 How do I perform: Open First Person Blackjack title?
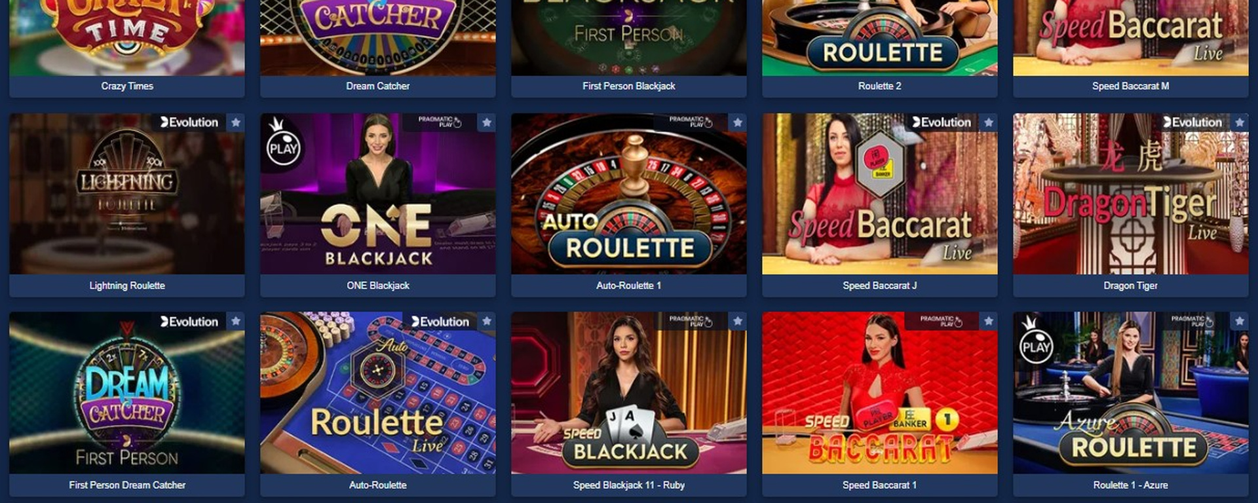pyautogui.click(x=629, y=86)
